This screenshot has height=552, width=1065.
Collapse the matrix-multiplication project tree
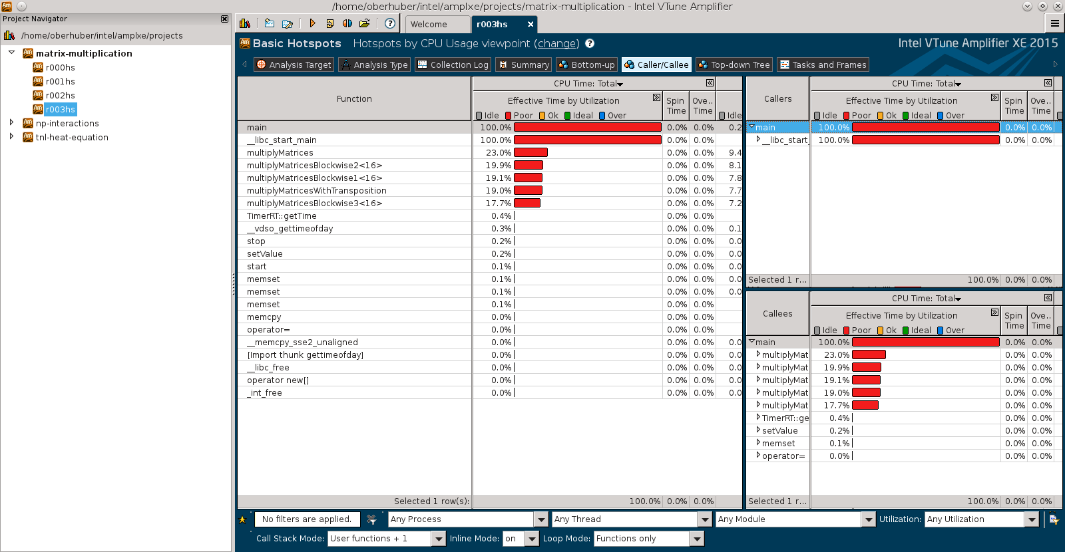11,52
